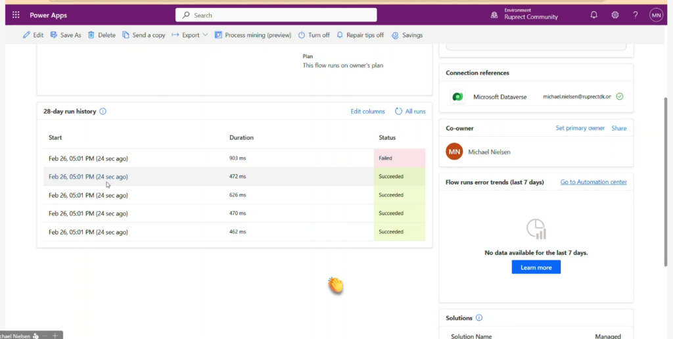Viewport: 673px width, 339px height.
Task: Click the help question mark icon
Action: pyautogui.click(x=636, y=15)
